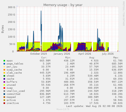Click the inactive Cur value '4.75G'
The height and width of the screenshot is (112, 126).
click(47, 103)
